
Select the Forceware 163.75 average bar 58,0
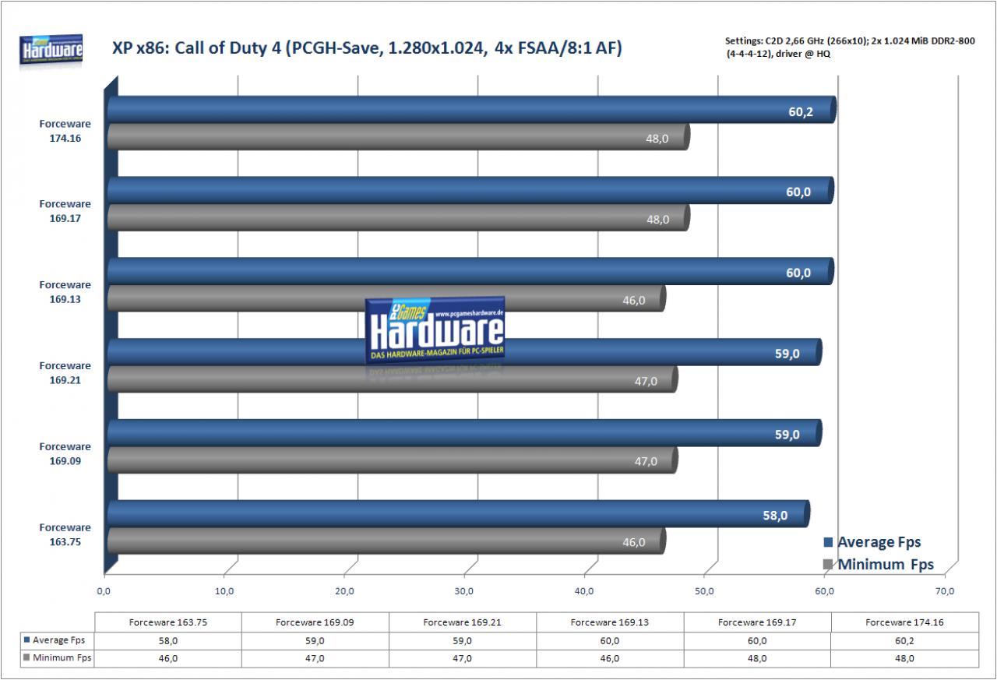[459, 514]
